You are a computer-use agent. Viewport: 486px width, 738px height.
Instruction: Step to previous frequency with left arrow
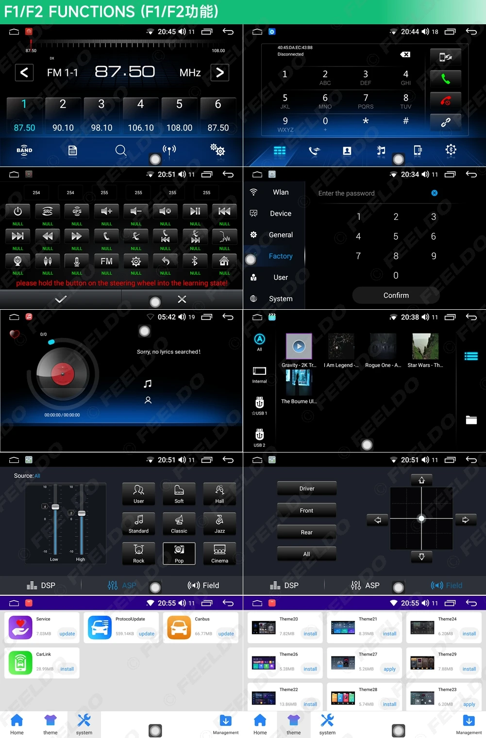coord(24,73)
